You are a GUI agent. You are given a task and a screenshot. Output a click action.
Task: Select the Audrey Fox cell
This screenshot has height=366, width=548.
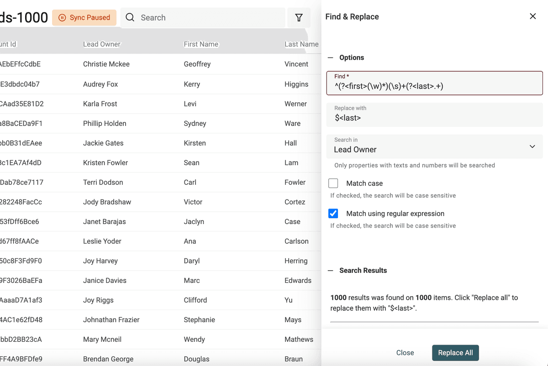(x=100, y=84)
